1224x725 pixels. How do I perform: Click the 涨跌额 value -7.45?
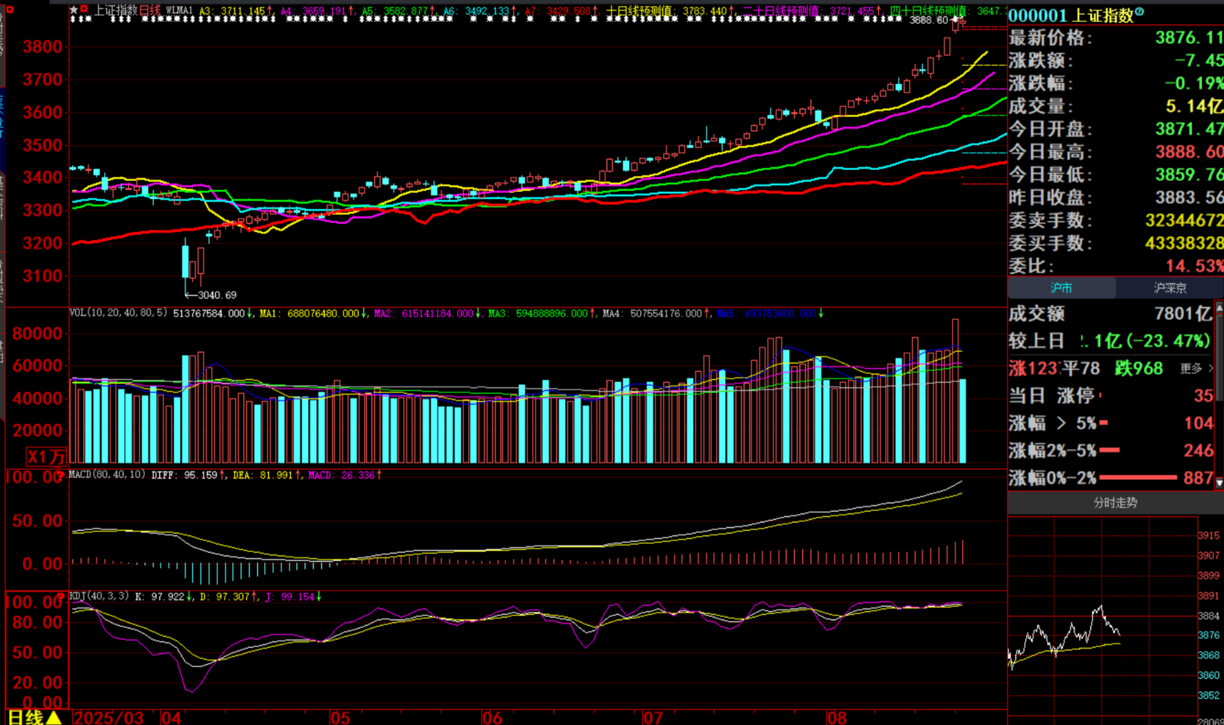[1198, 61]
